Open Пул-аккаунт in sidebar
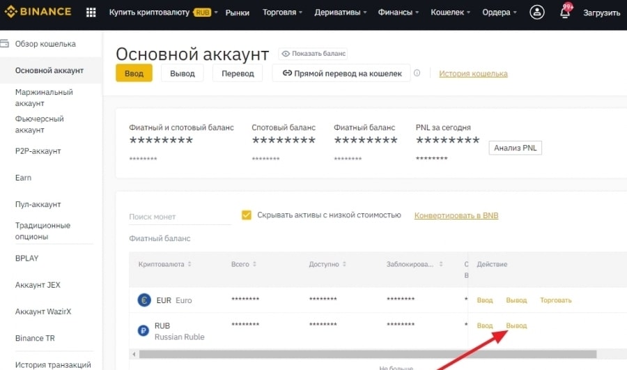Screen dimensions: 627x370 [x=38, y=204]
